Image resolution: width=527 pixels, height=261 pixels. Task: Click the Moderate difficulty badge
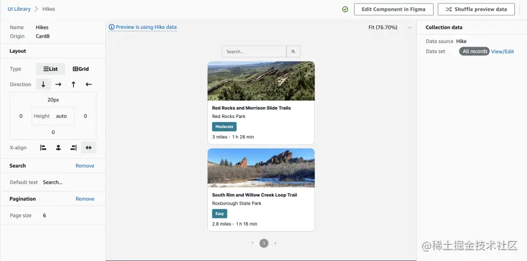[x=224, y=127]
